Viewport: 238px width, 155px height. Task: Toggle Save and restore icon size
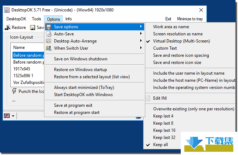(177, 62)
